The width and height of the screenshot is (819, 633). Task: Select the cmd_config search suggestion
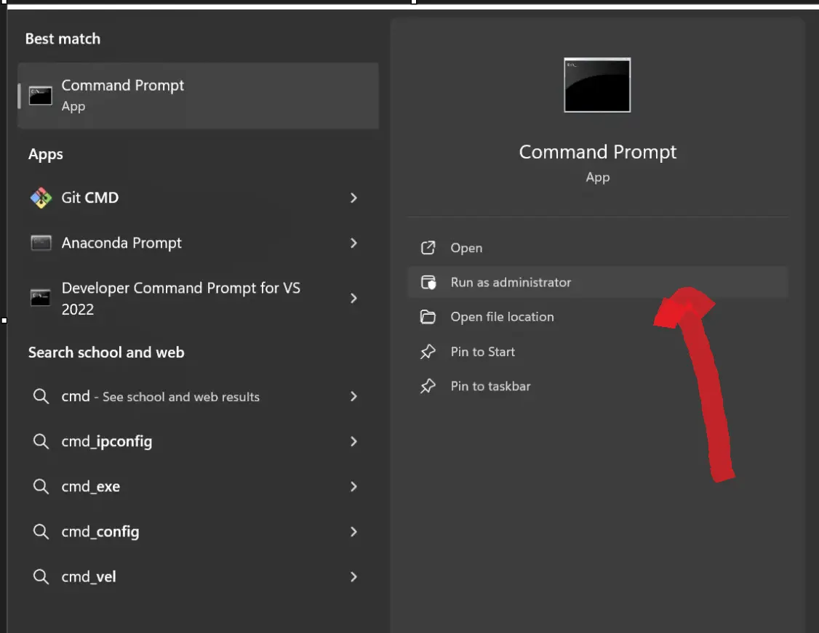tap(198, 531)
